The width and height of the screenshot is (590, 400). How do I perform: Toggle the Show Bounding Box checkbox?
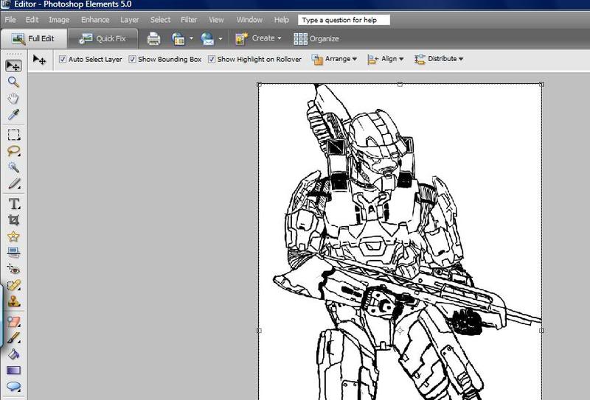[x=132, y=59]
